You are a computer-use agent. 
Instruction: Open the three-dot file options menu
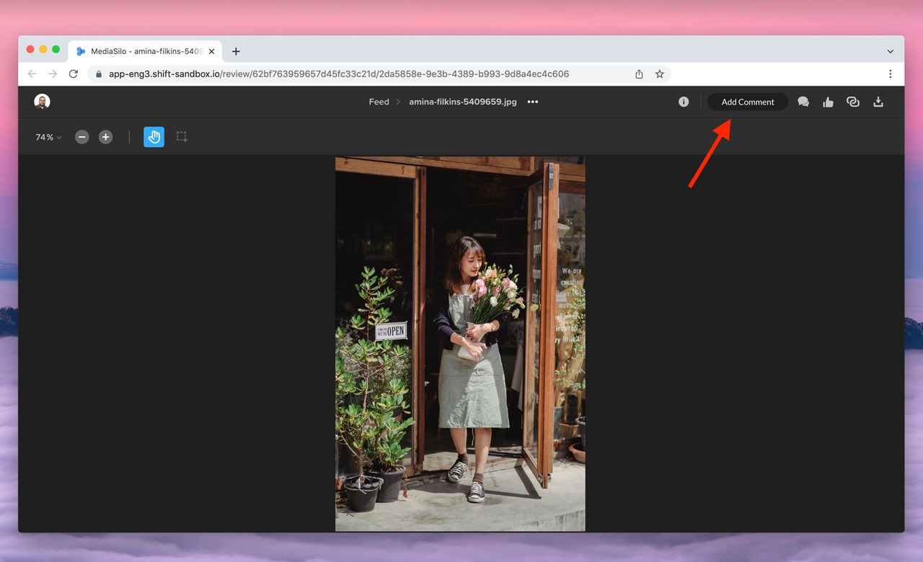pos(533,102)
